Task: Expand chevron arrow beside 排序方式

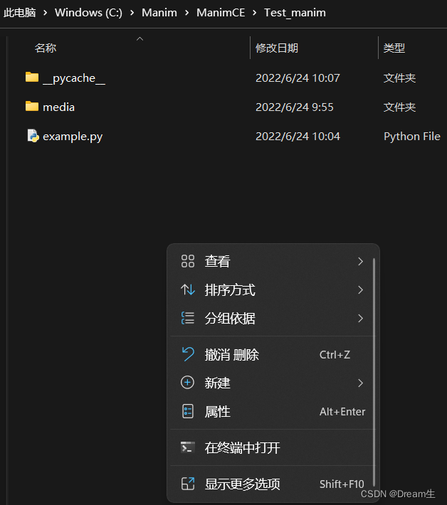Action: click(360, 290)
